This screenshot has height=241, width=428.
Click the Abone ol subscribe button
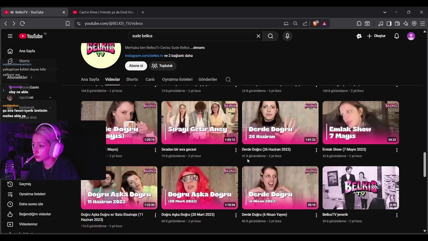(x=136, y=66)
